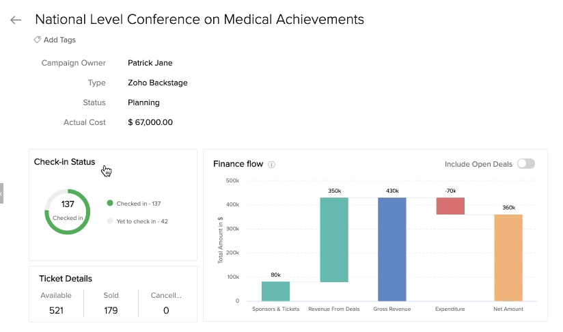563x332 pixels.
Task: Click the Add Tags link
Action: [x=59, y=40]
